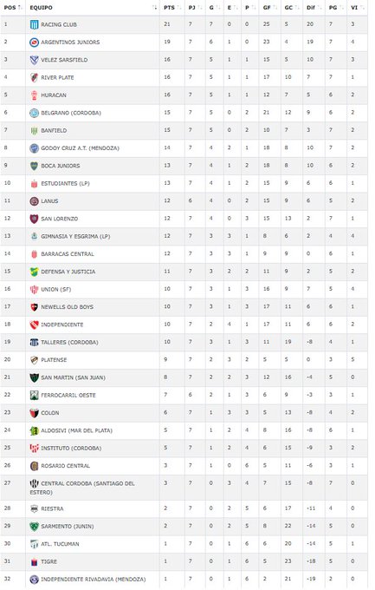Click the Independiente crest icon
Viewport: 375px width, 590px height.
click(x=34, y=324)
